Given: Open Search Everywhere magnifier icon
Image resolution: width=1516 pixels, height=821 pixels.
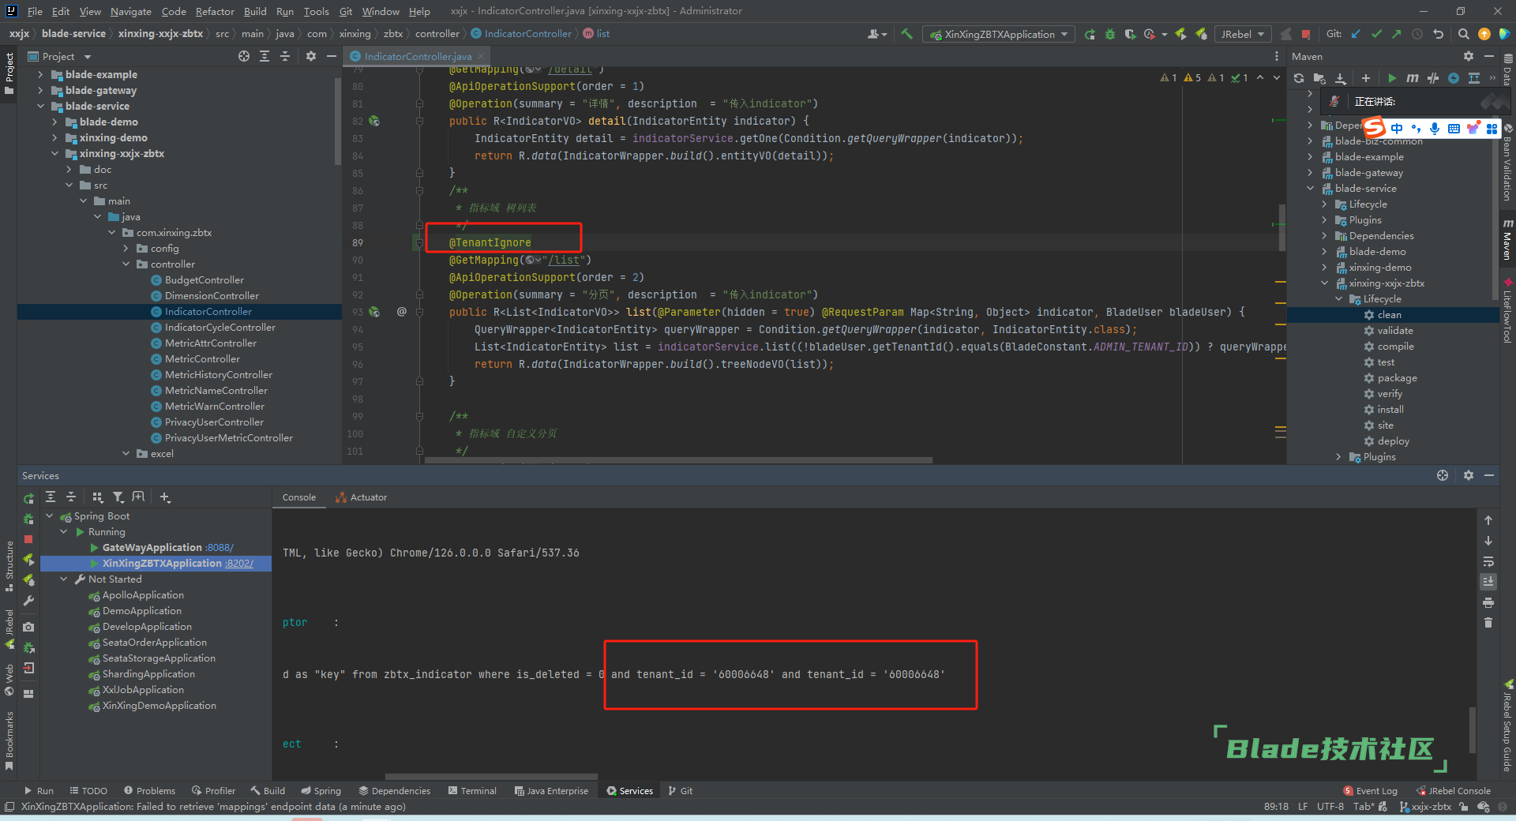Looking at the screenshot, I should 1463,34.
